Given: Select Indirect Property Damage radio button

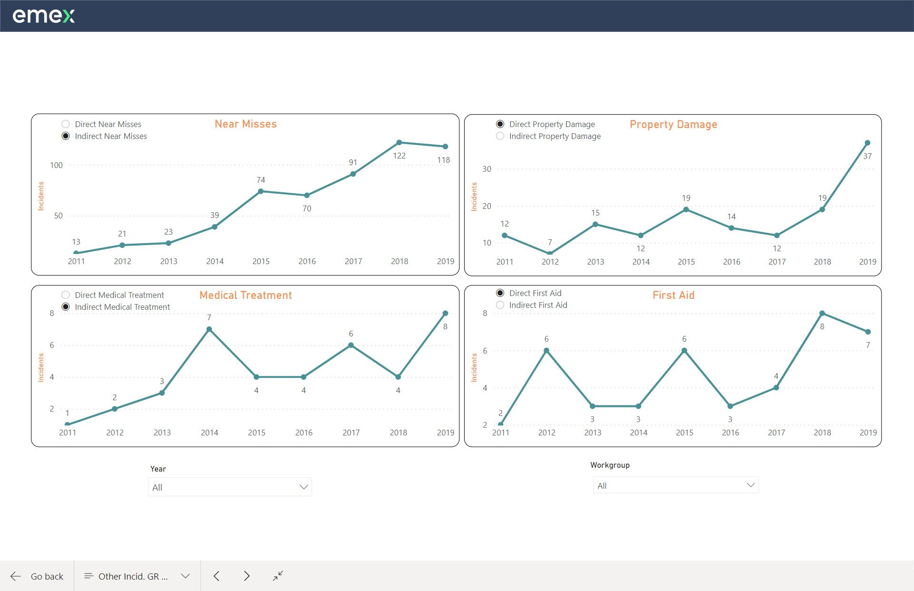Looking at the screenshot, I should [x=500, y=136].
